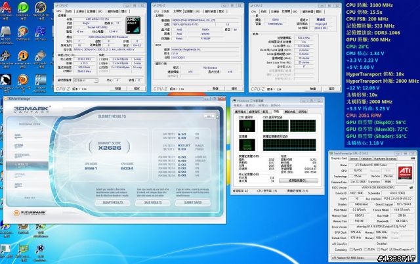Click the 'GPU 時脈: 500 MHz' overlay text

368,39
